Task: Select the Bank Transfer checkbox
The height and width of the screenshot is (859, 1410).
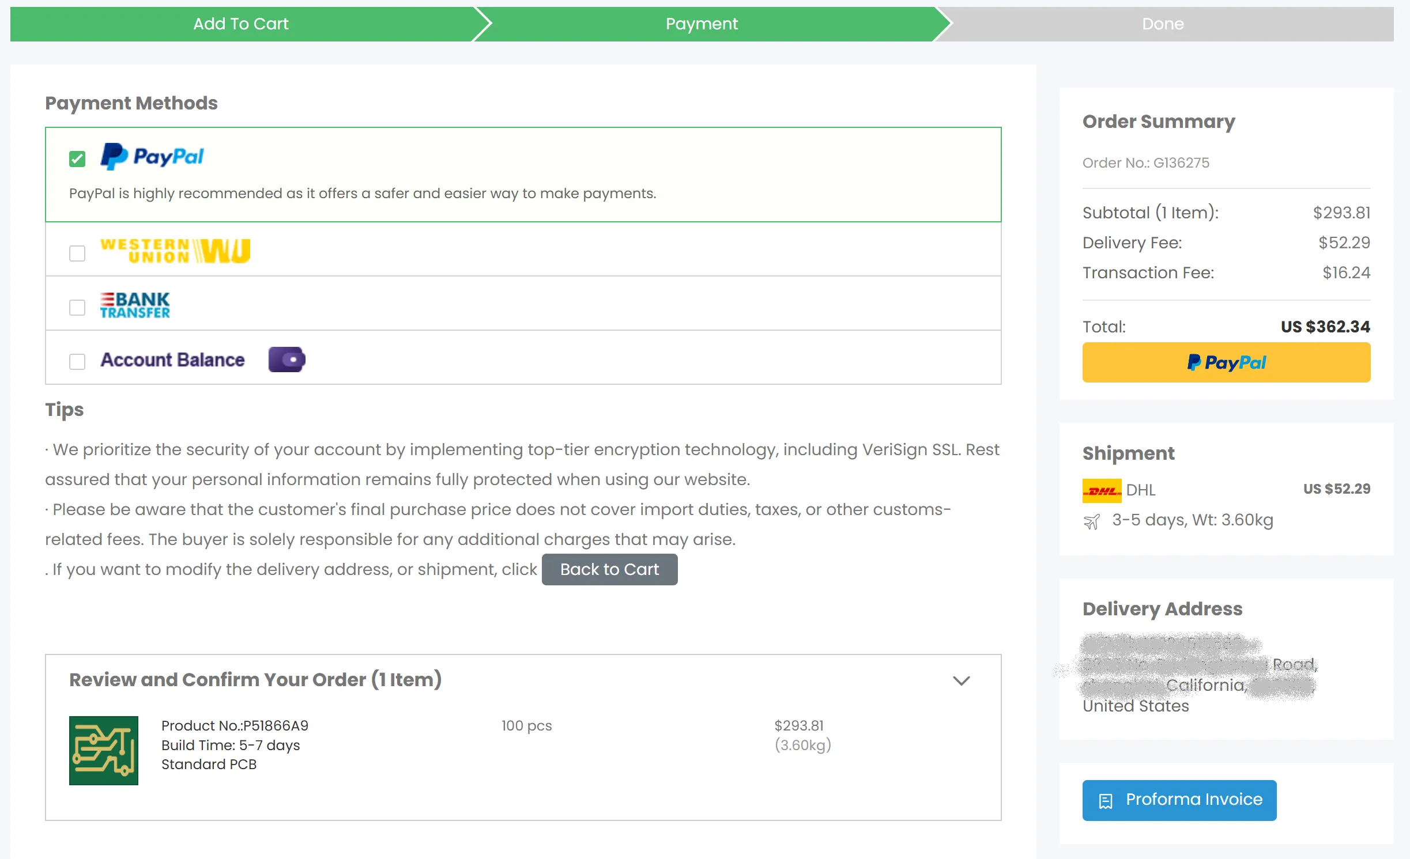Action: pos(77,308)
